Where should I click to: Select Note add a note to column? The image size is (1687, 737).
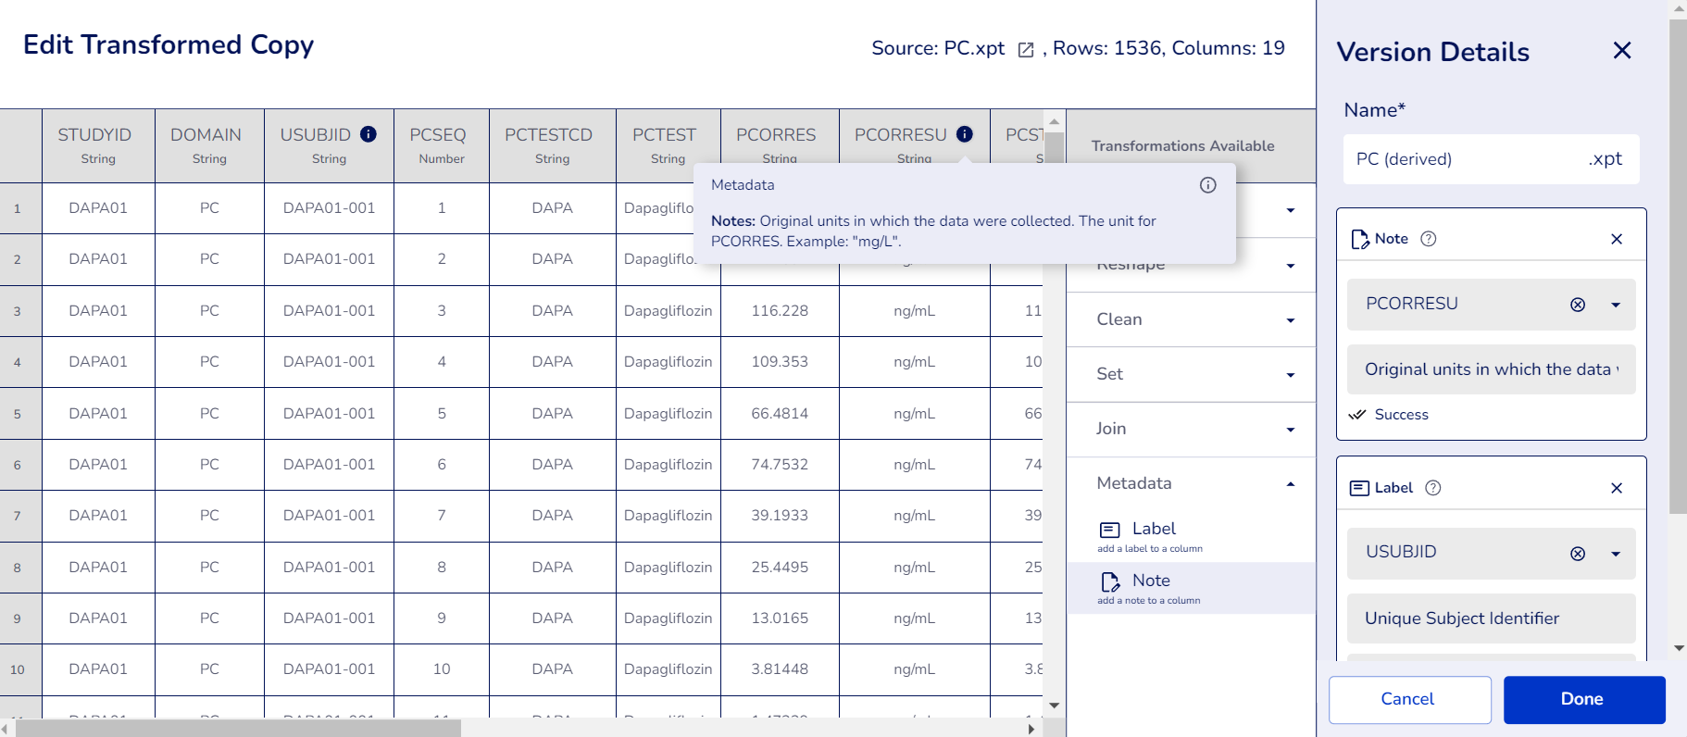1191,588
